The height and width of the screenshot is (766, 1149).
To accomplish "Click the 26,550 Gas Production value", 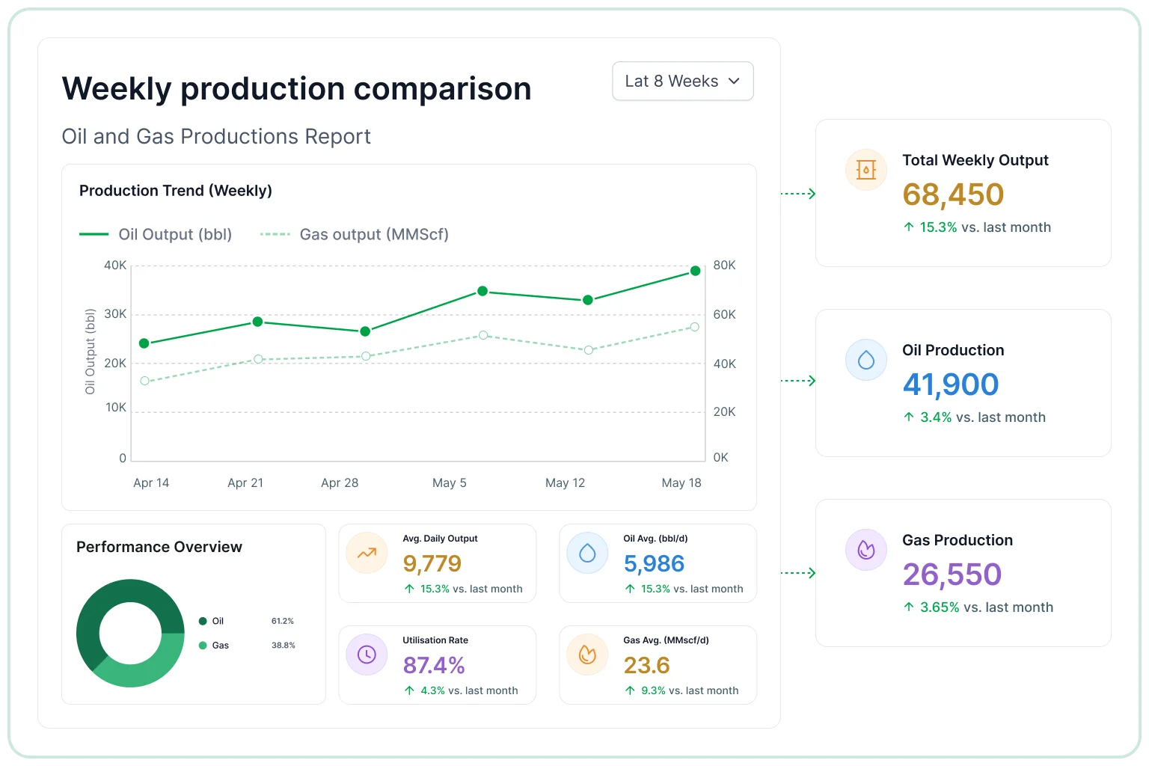I will coord(952,574).
